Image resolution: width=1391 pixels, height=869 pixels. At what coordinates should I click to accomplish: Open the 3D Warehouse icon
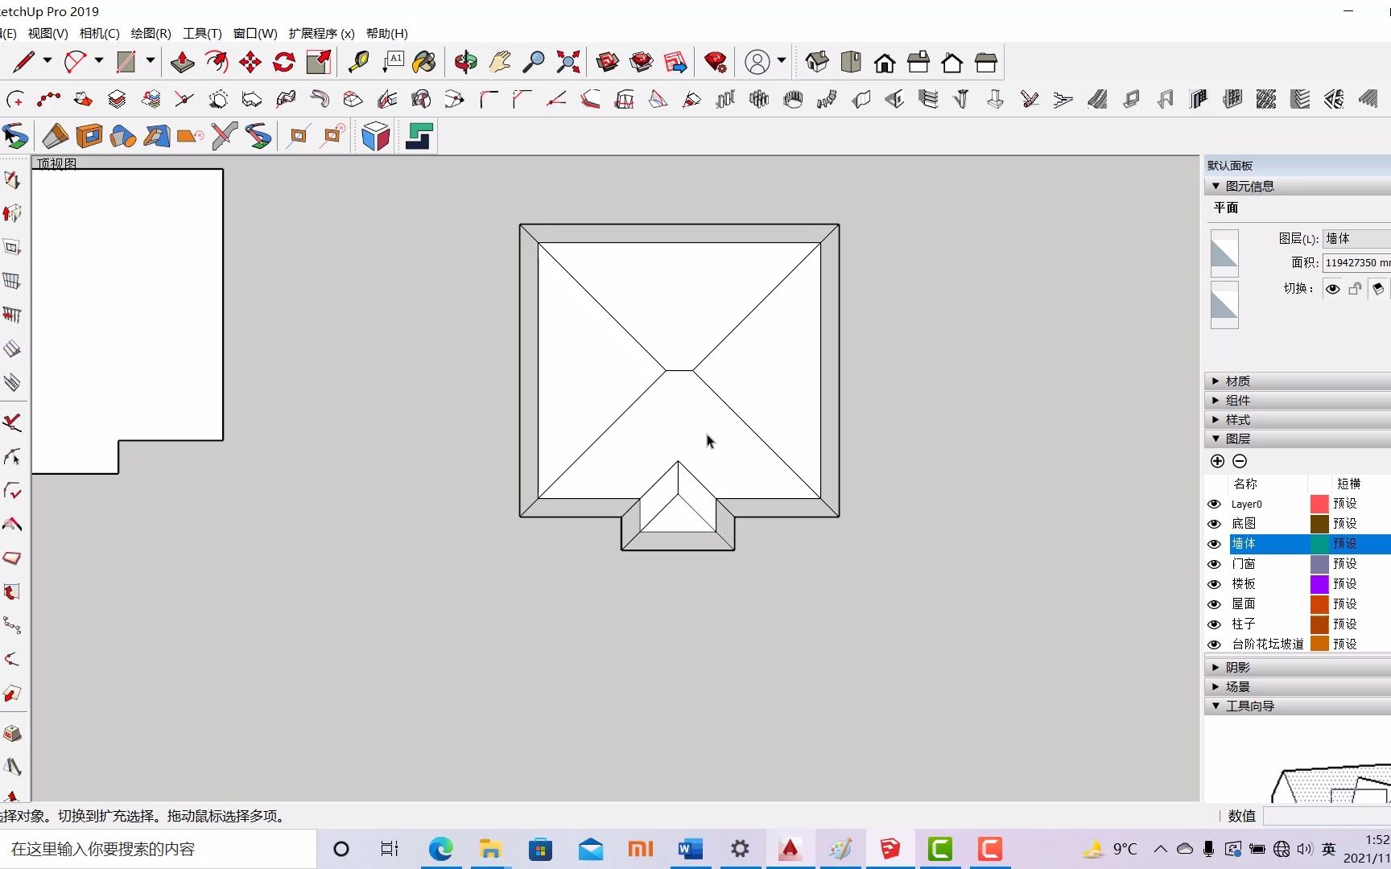pyautogui.click(x=608, y=62)
